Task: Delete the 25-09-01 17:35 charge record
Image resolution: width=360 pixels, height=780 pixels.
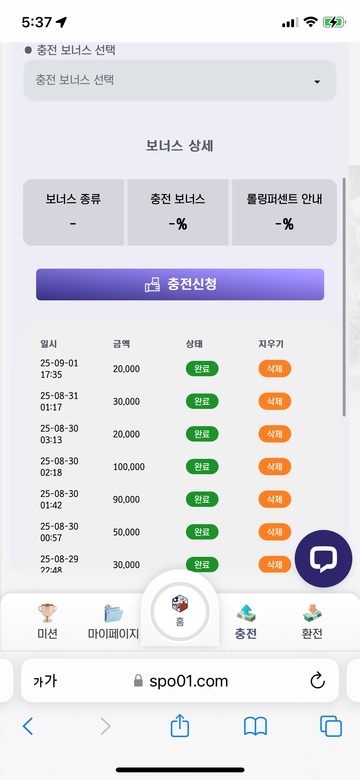Action: point(275,369)
